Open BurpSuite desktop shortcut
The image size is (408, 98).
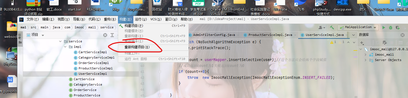point(136,6)
